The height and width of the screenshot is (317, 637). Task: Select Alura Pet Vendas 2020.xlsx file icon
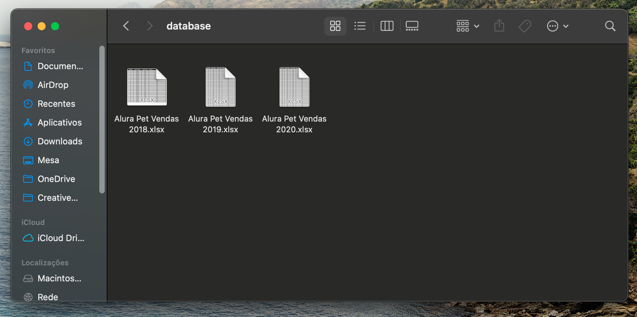(294, 87)
